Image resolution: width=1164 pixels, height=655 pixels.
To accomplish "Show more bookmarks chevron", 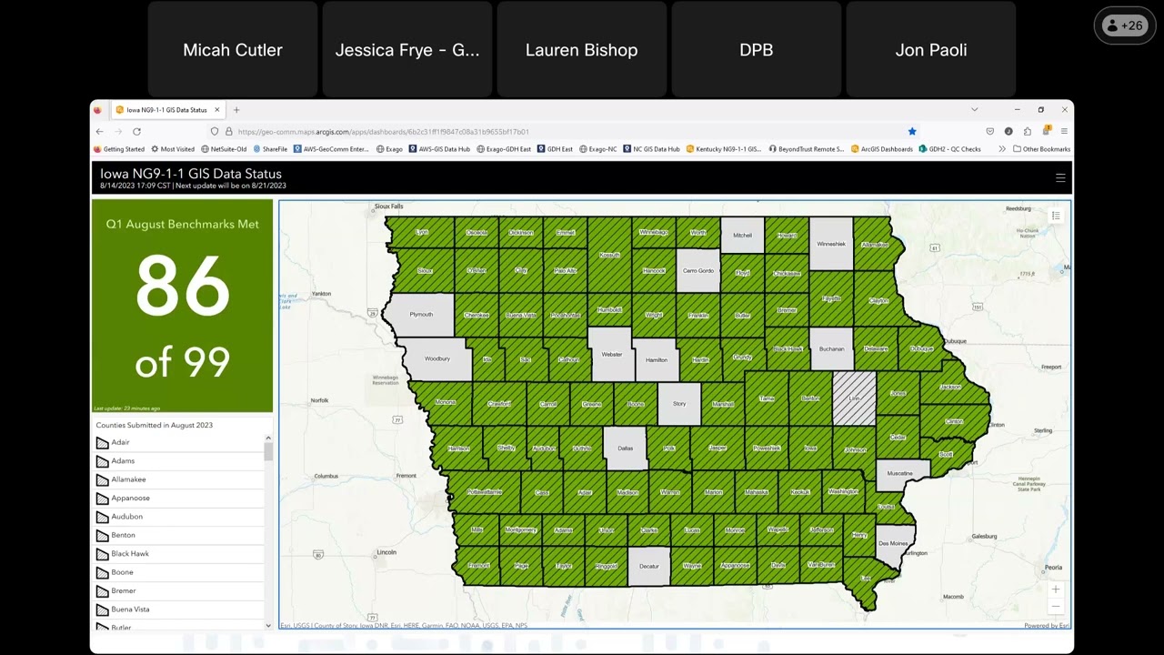I will [x=1002, y=149].
